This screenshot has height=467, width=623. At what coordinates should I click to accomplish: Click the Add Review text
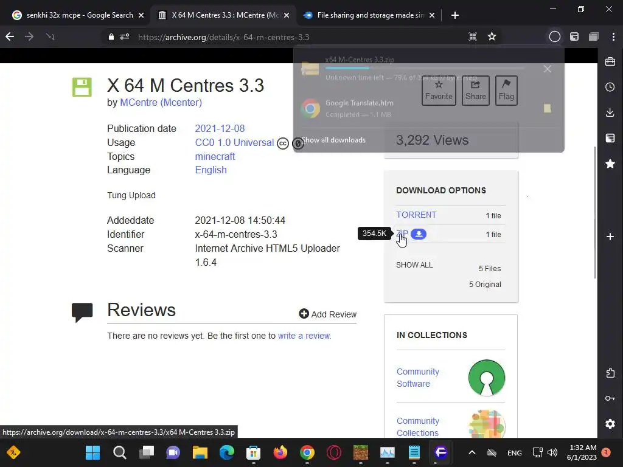point(334,314)
